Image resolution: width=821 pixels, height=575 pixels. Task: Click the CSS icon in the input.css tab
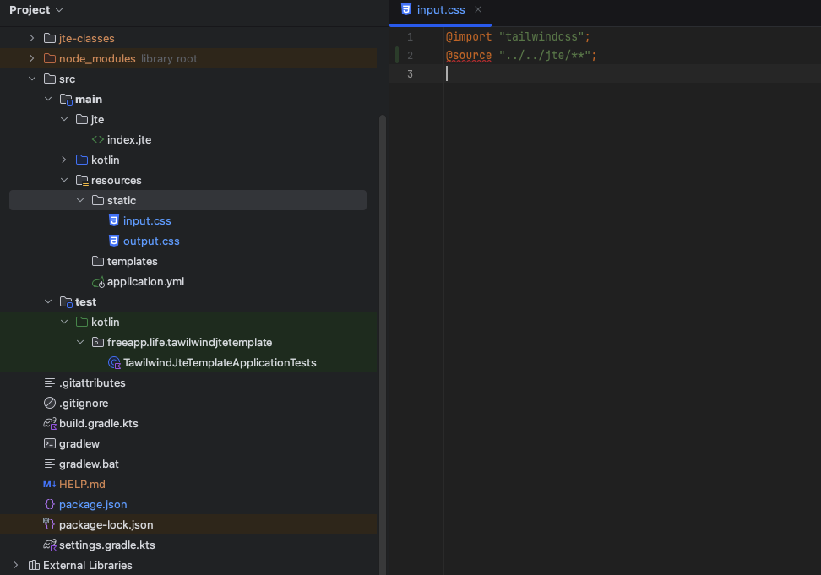pyautogui.click(x=405, y=9)
